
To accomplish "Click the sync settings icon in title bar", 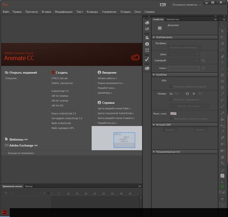I will [163, 5].
